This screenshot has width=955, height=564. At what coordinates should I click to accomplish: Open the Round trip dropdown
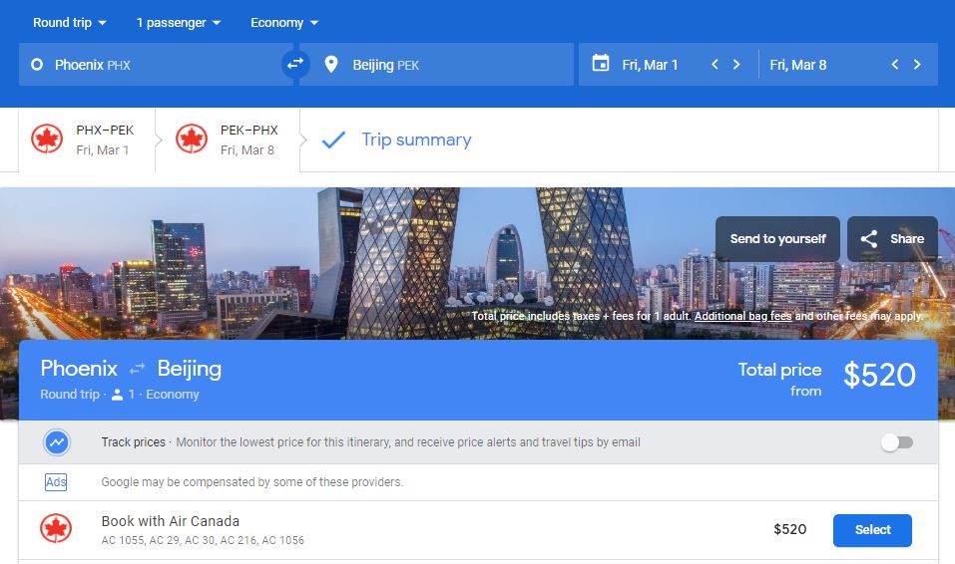coord(70,23)
